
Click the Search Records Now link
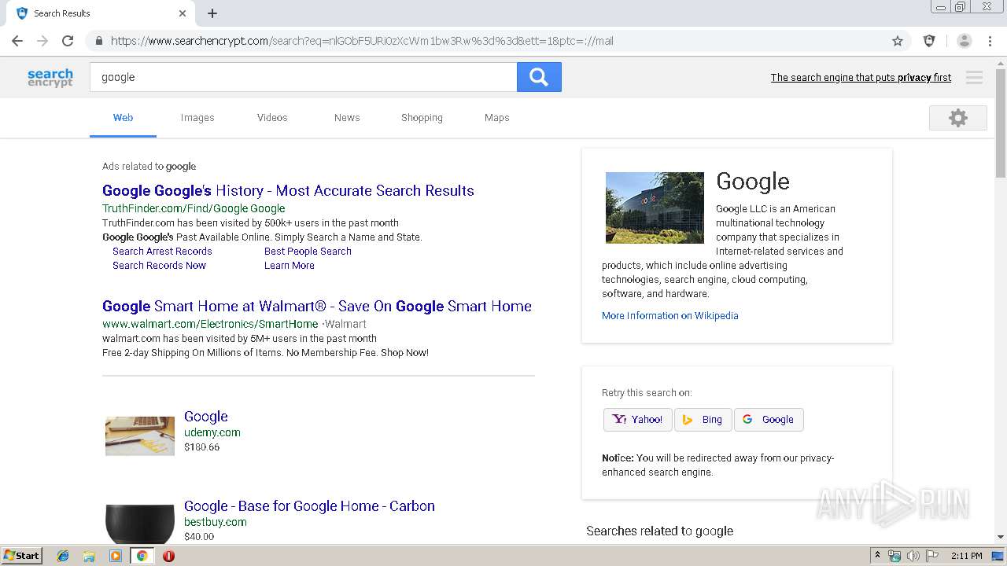(x=159, y=266)
